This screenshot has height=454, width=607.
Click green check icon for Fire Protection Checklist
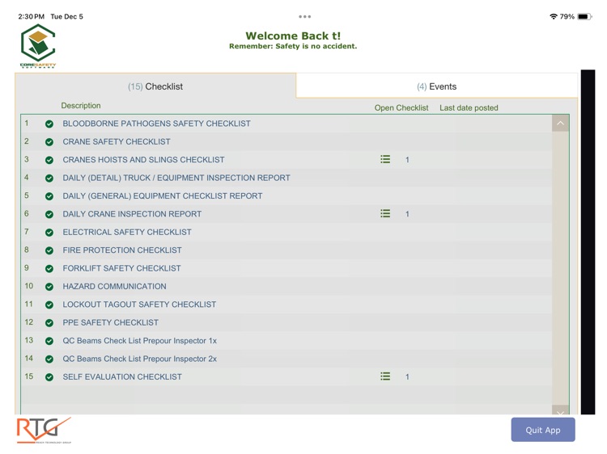click(49, 250)
